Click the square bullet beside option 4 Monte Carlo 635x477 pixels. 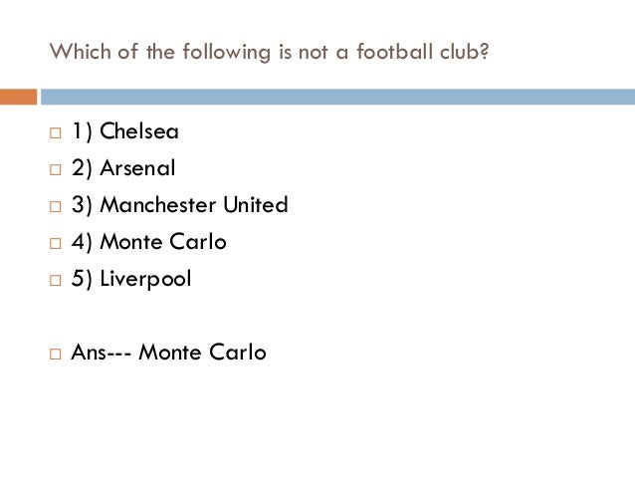(56, 243)
